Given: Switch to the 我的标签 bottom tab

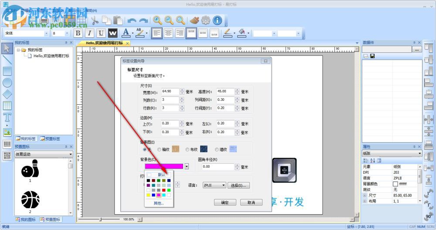Looking at the screenshot, I should tap(26, 139).
